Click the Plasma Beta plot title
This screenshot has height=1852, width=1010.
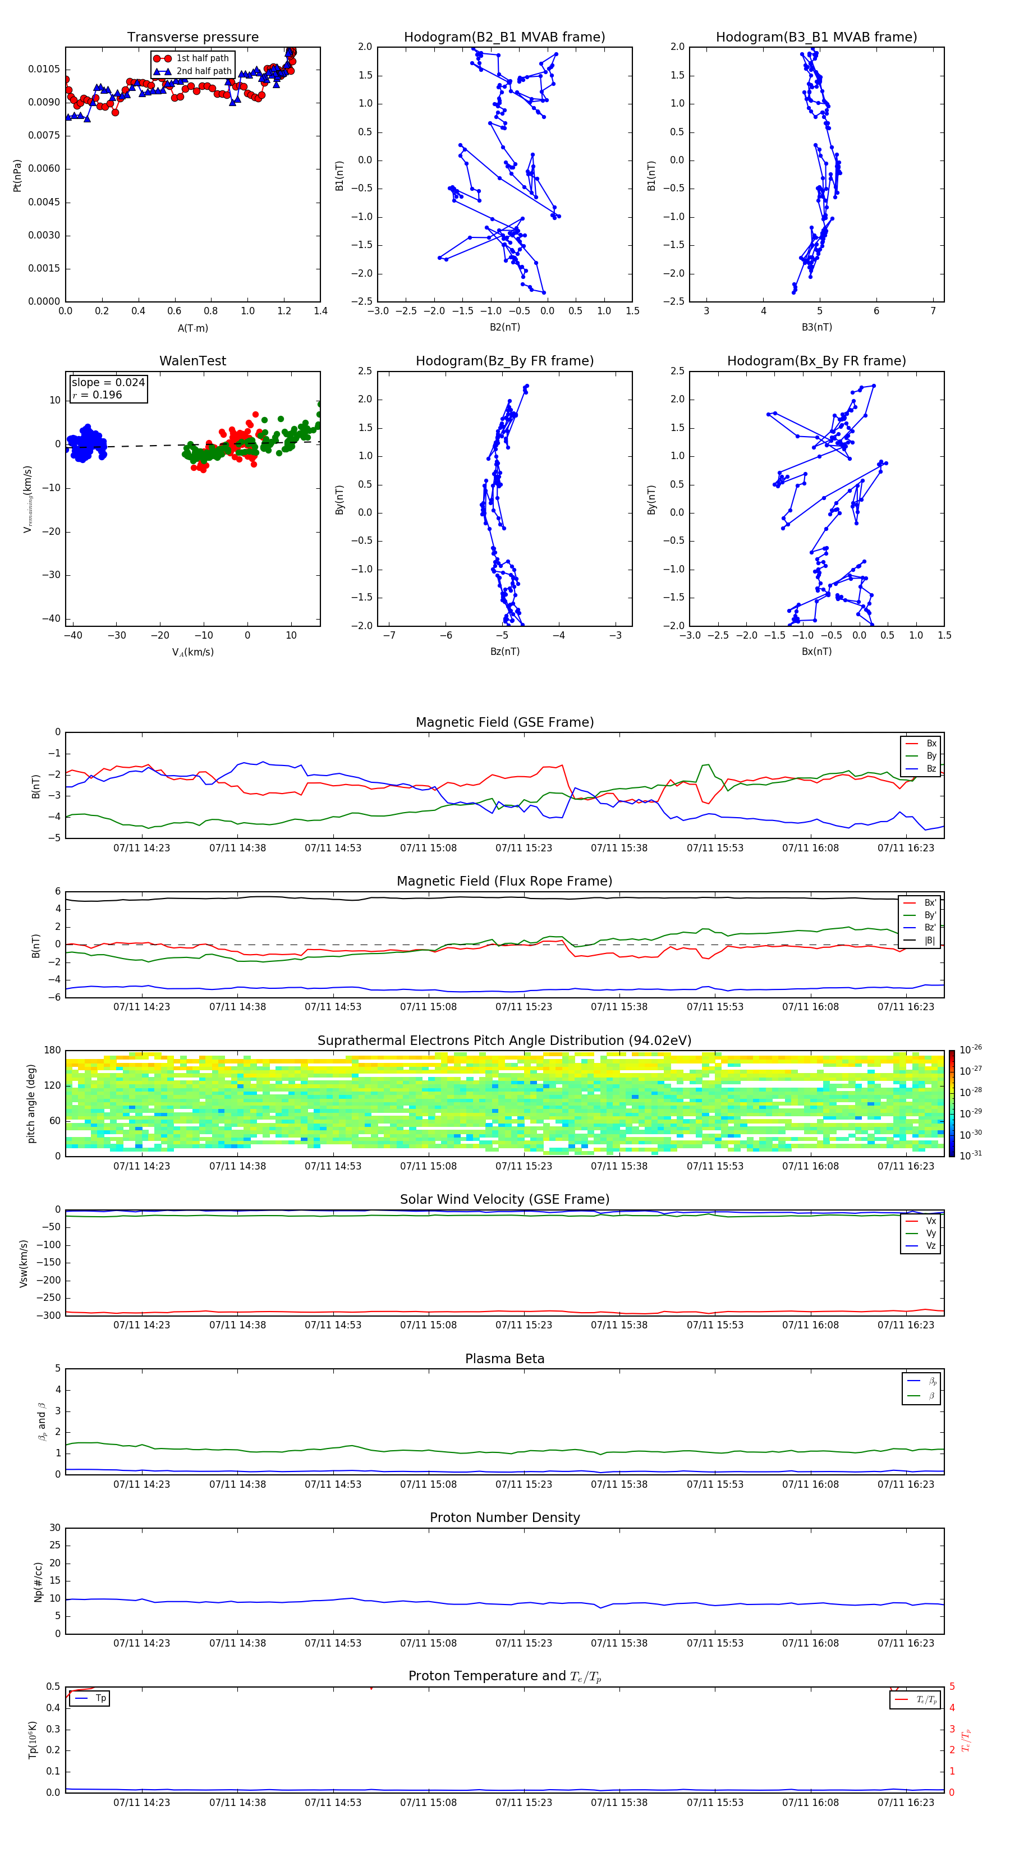[504, 1359]
